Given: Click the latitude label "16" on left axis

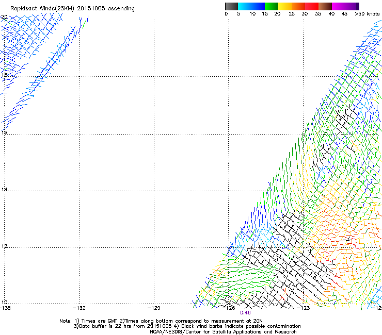Looking at the screenshot, I should pos(4,132).
